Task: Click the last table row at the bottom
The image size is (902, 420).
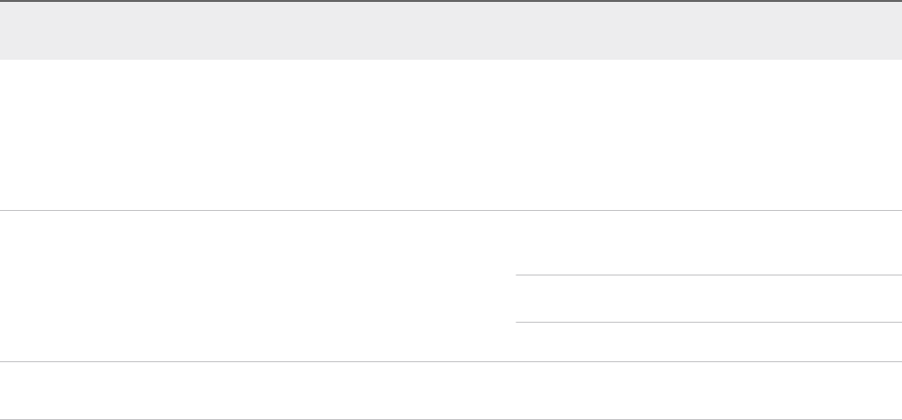Action: 451,390
